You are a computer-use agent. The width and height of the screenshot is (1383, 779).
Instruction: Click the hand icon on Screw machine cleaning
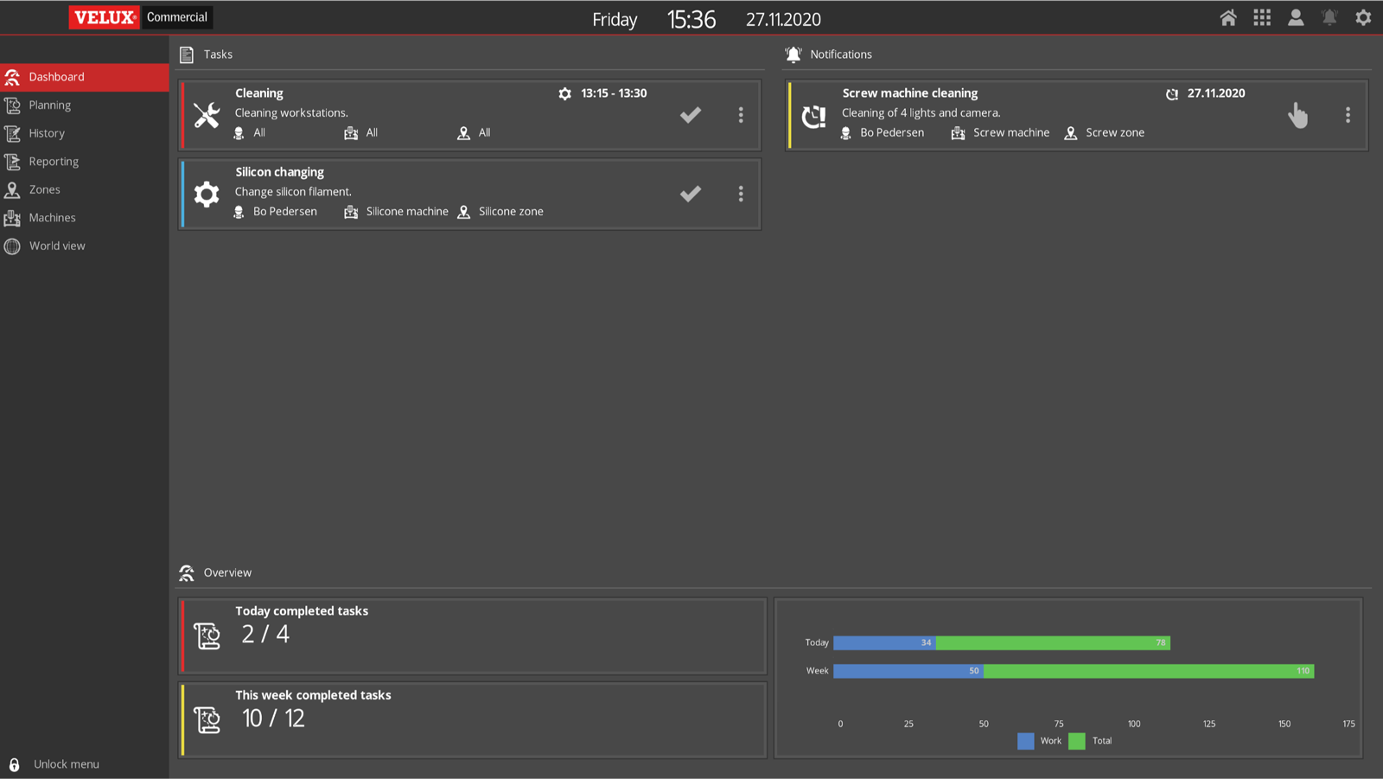coord(1297,115)
